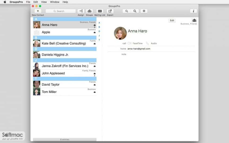The height and width of the screenshot is (143, 229).
Task: Click group icon on Tom Miller row
Action: click(95, 92)
